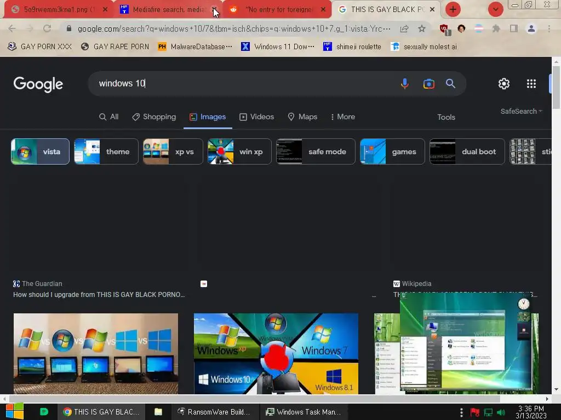561x420 pixels.
Task: Close the Reddit tab
Action: pyautogui.click(x=323, y=10)
